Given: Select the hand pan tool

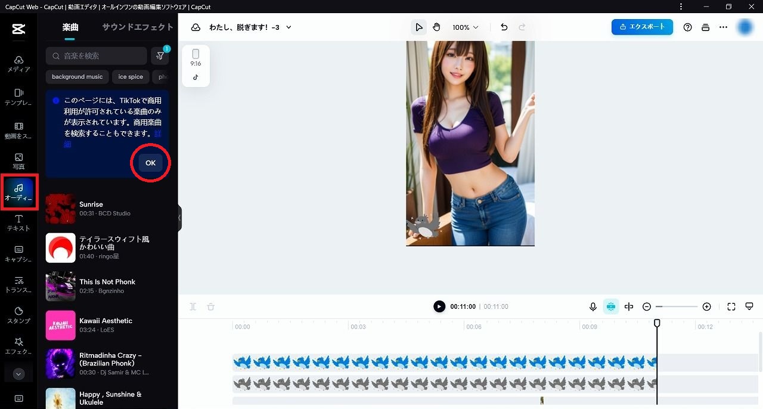Looking at the screenshot, I should click(x=436, y=27).
